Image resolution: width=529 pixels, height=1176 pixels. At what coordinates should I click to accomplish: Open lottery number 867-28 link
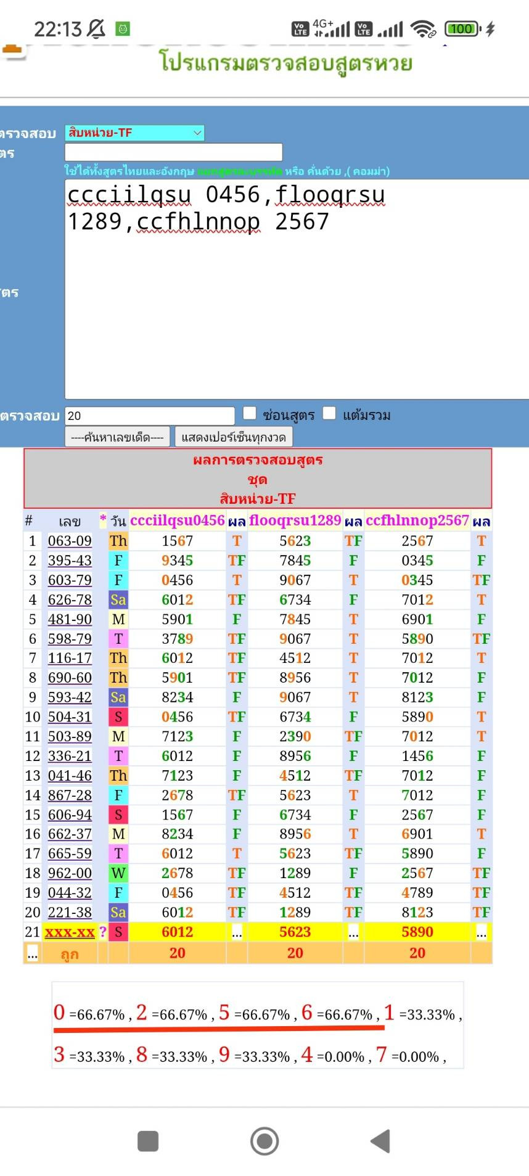tap(70, 795)
